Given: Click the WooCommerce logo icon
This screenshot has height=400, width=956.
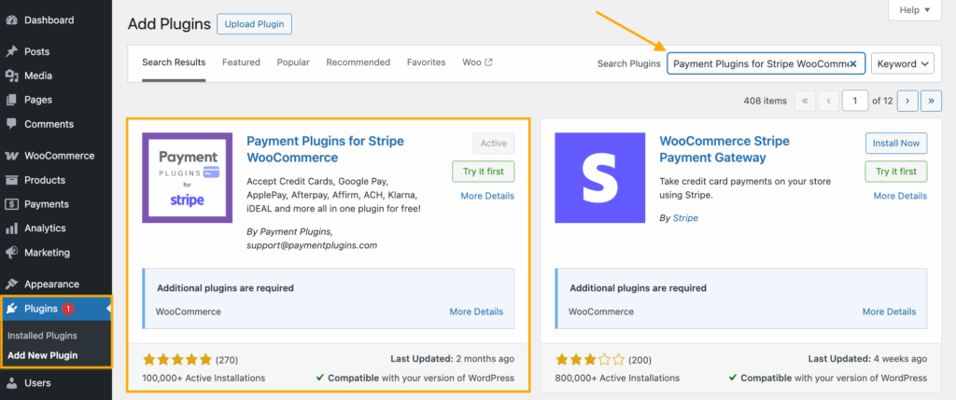Looking at the screenshot, I should (x=11, y=156).
